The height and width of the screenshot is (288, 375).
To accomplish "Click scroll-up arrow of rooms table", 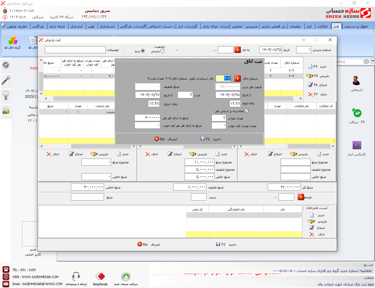I will pos(41,60).
